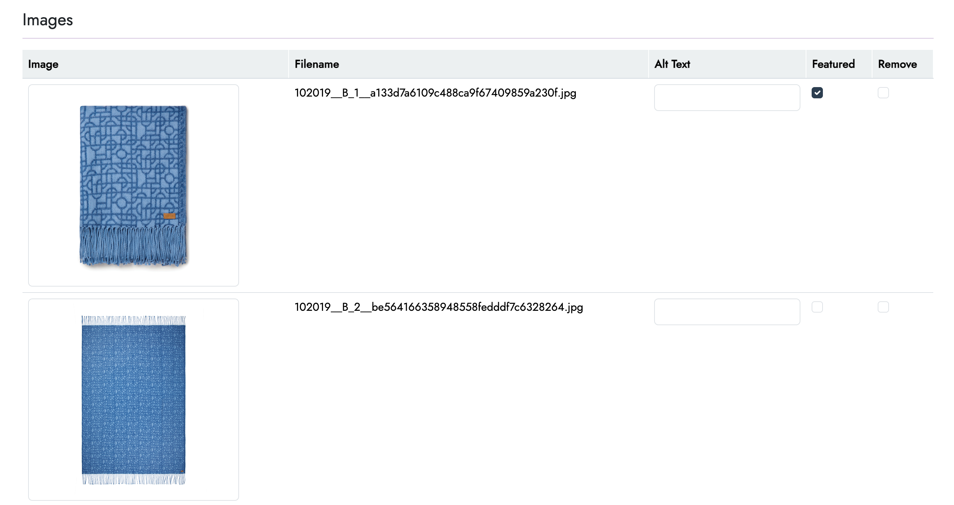Click the Filename column header
Screen dimensions: 954x505
click(317, 64)
